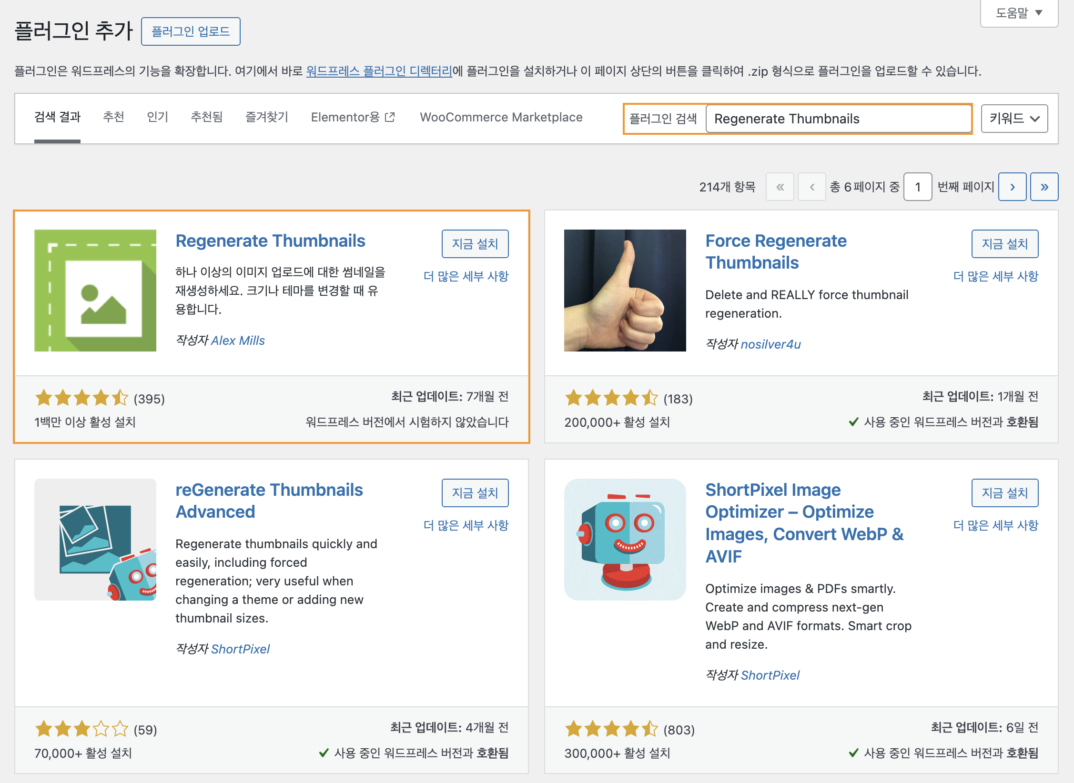Click the current page number field
1074x783 pixels.
pyautogui.click(x=917, y=187)
